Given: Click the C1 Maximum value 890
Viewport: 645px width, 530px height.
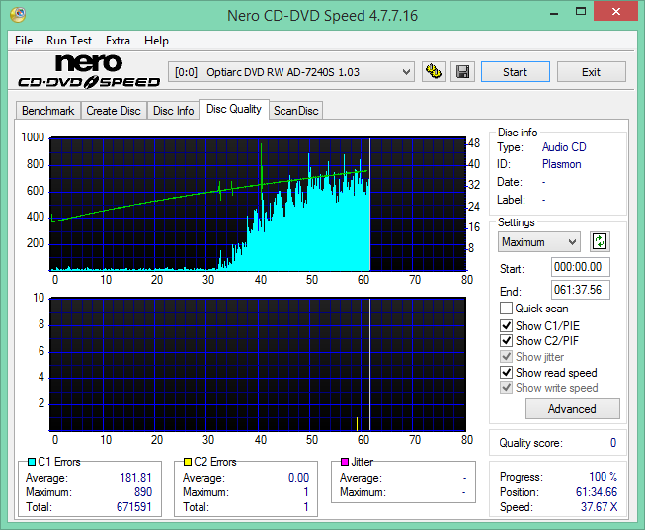Looking at the screenshot, I should pyautogui.click(x=143, y=492).
